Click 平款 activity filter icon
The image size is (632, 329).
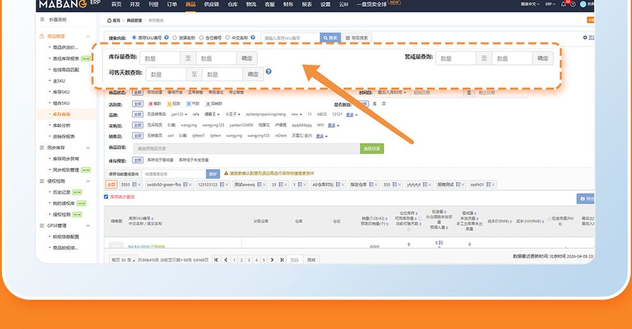pos(188,104)
